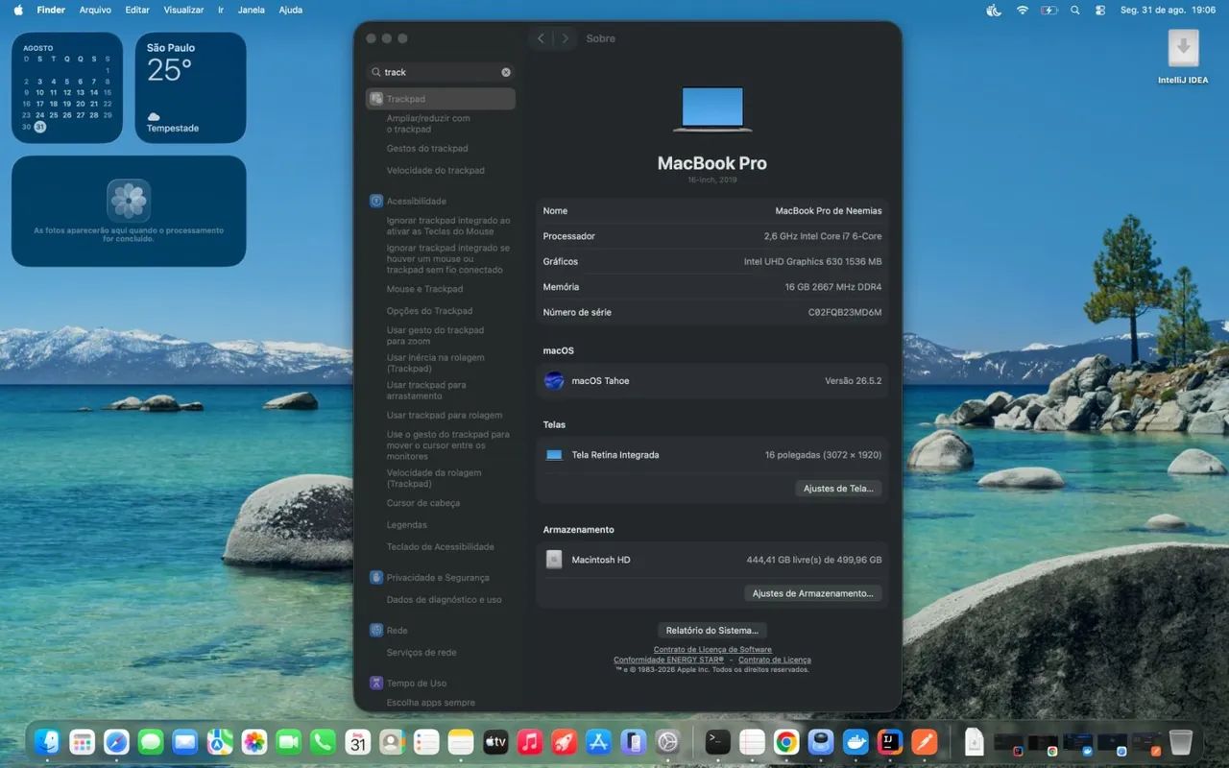This screenshot has height=768, width=1229.
Task: Open the Arquivo menu
Action: [95, 10]
